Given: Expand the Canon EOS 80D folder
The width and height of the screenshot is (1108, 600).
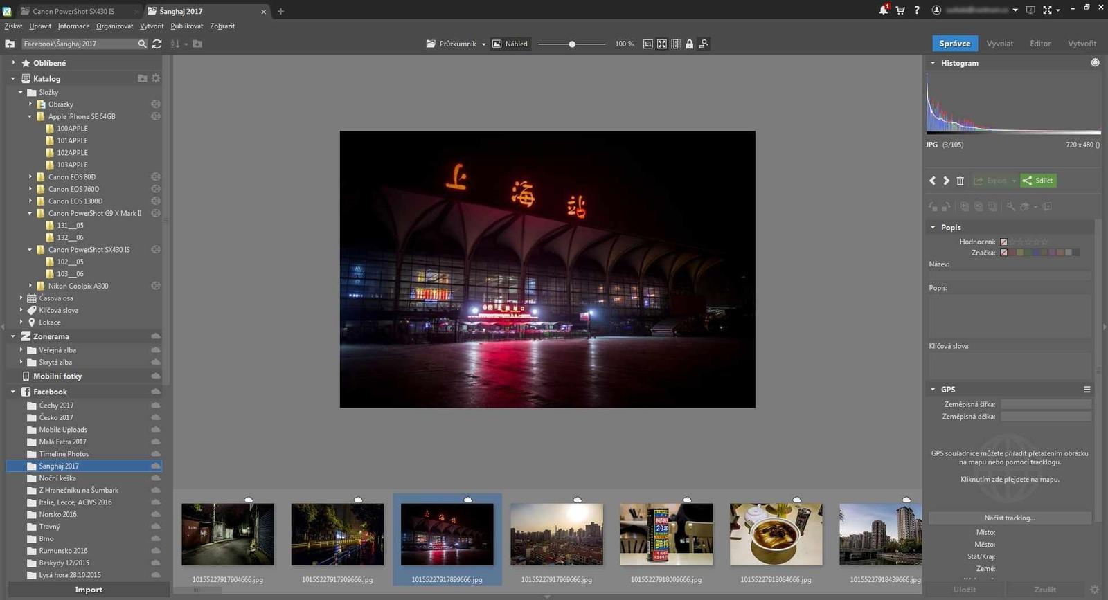Looking at the screenshot, I should [x=30, y=177].
